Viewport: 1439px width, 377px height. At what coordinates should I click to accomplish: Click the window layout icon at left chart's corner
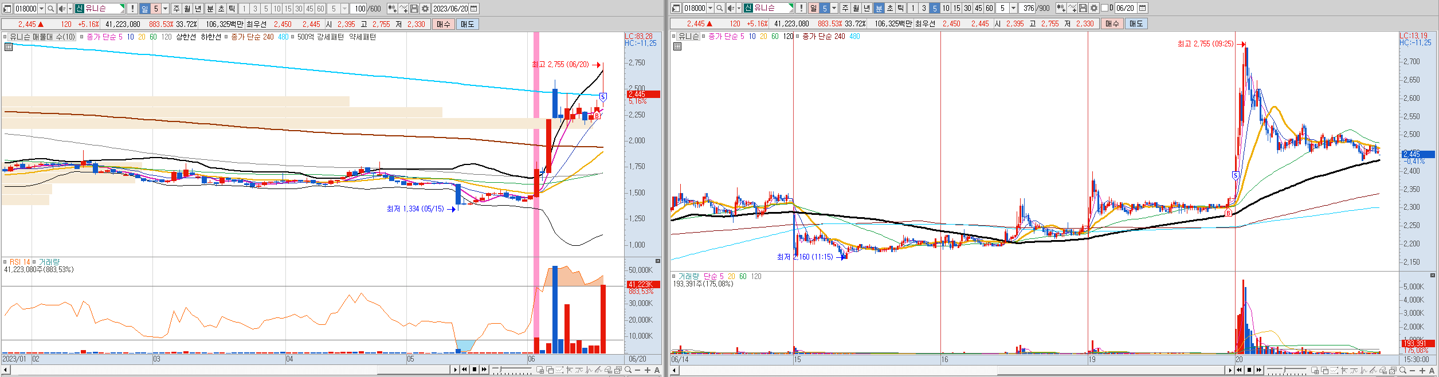pos(7,9)
